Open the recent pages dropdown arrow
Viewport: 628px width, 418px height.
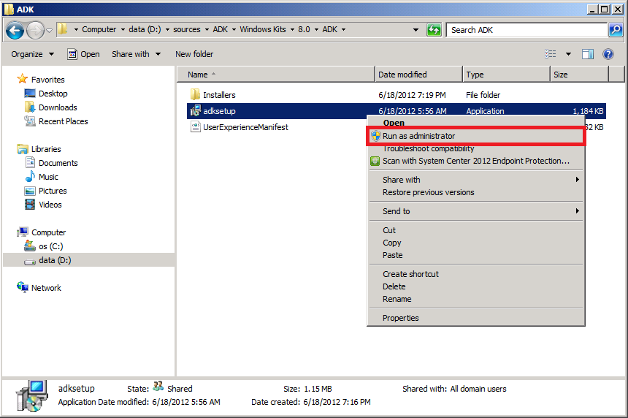click(x=49, y=30)
